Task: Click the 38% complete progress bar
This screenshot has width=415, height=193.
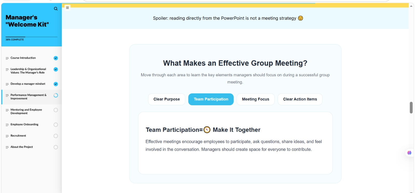Action: point(32,37)
